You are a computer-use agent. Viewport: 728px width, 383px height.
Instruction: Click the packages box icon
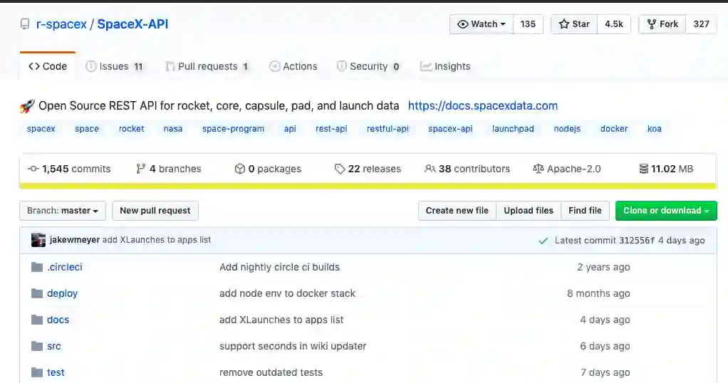[x=240, y=169]
